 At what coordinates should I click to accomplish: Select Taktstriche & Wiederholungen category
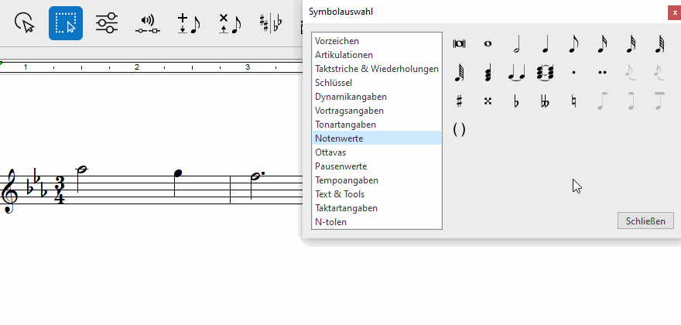pyautogui.click(x=376, y=69)
